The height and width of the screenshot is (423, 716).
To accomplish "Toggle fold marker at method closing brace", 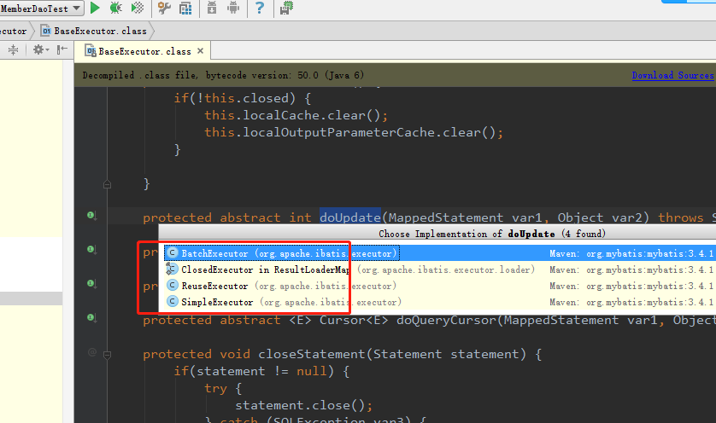I will (x=108, y=184).
